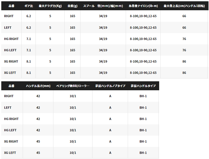Click weight 165 in top RIGHT row
Viewport: 209px width, 159px height.
tap(73, 16)
